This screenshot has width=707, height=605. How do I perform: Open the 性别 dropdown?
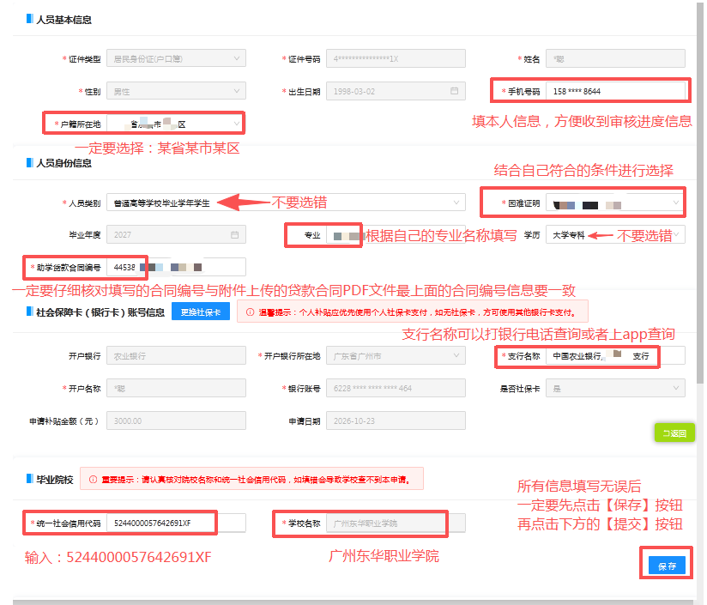click(176, 91)
